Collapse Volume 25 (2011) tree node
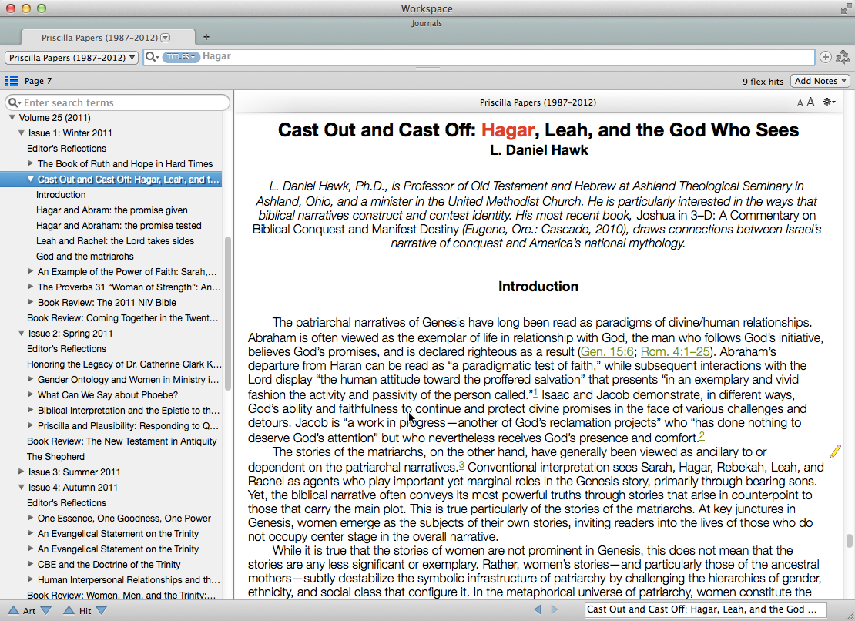 point(12,117)
